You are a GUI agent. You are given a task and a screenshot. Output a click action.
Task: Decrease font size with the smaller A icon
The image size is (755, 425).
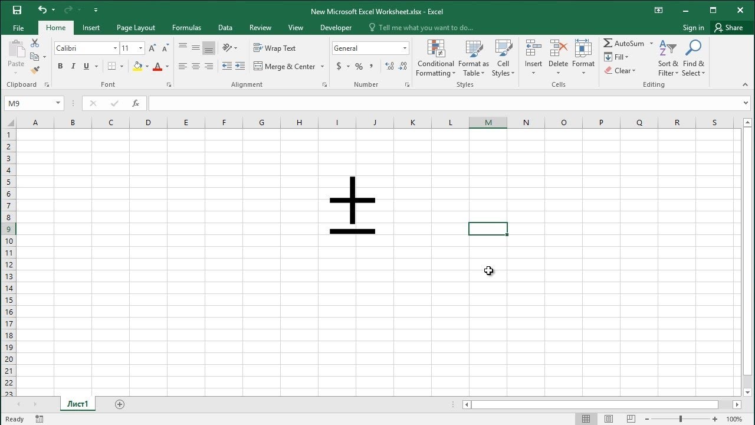166,48
